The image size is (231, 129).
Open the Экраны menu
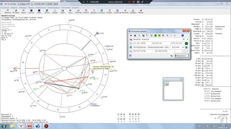(x=14, y=8)
